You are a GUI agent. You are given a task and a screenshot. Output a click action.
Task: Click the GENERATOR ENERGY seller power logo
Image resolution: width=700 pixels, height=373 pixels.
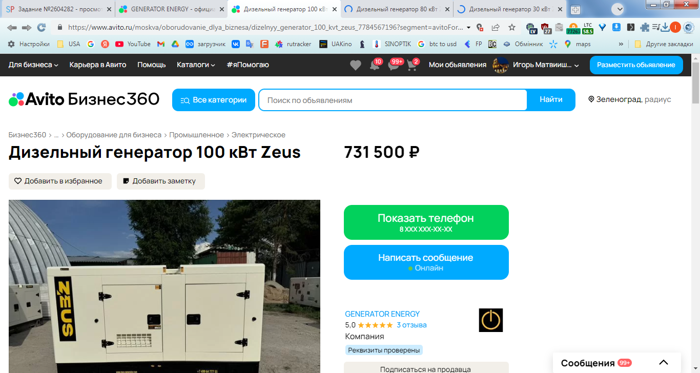coord(490,320)
